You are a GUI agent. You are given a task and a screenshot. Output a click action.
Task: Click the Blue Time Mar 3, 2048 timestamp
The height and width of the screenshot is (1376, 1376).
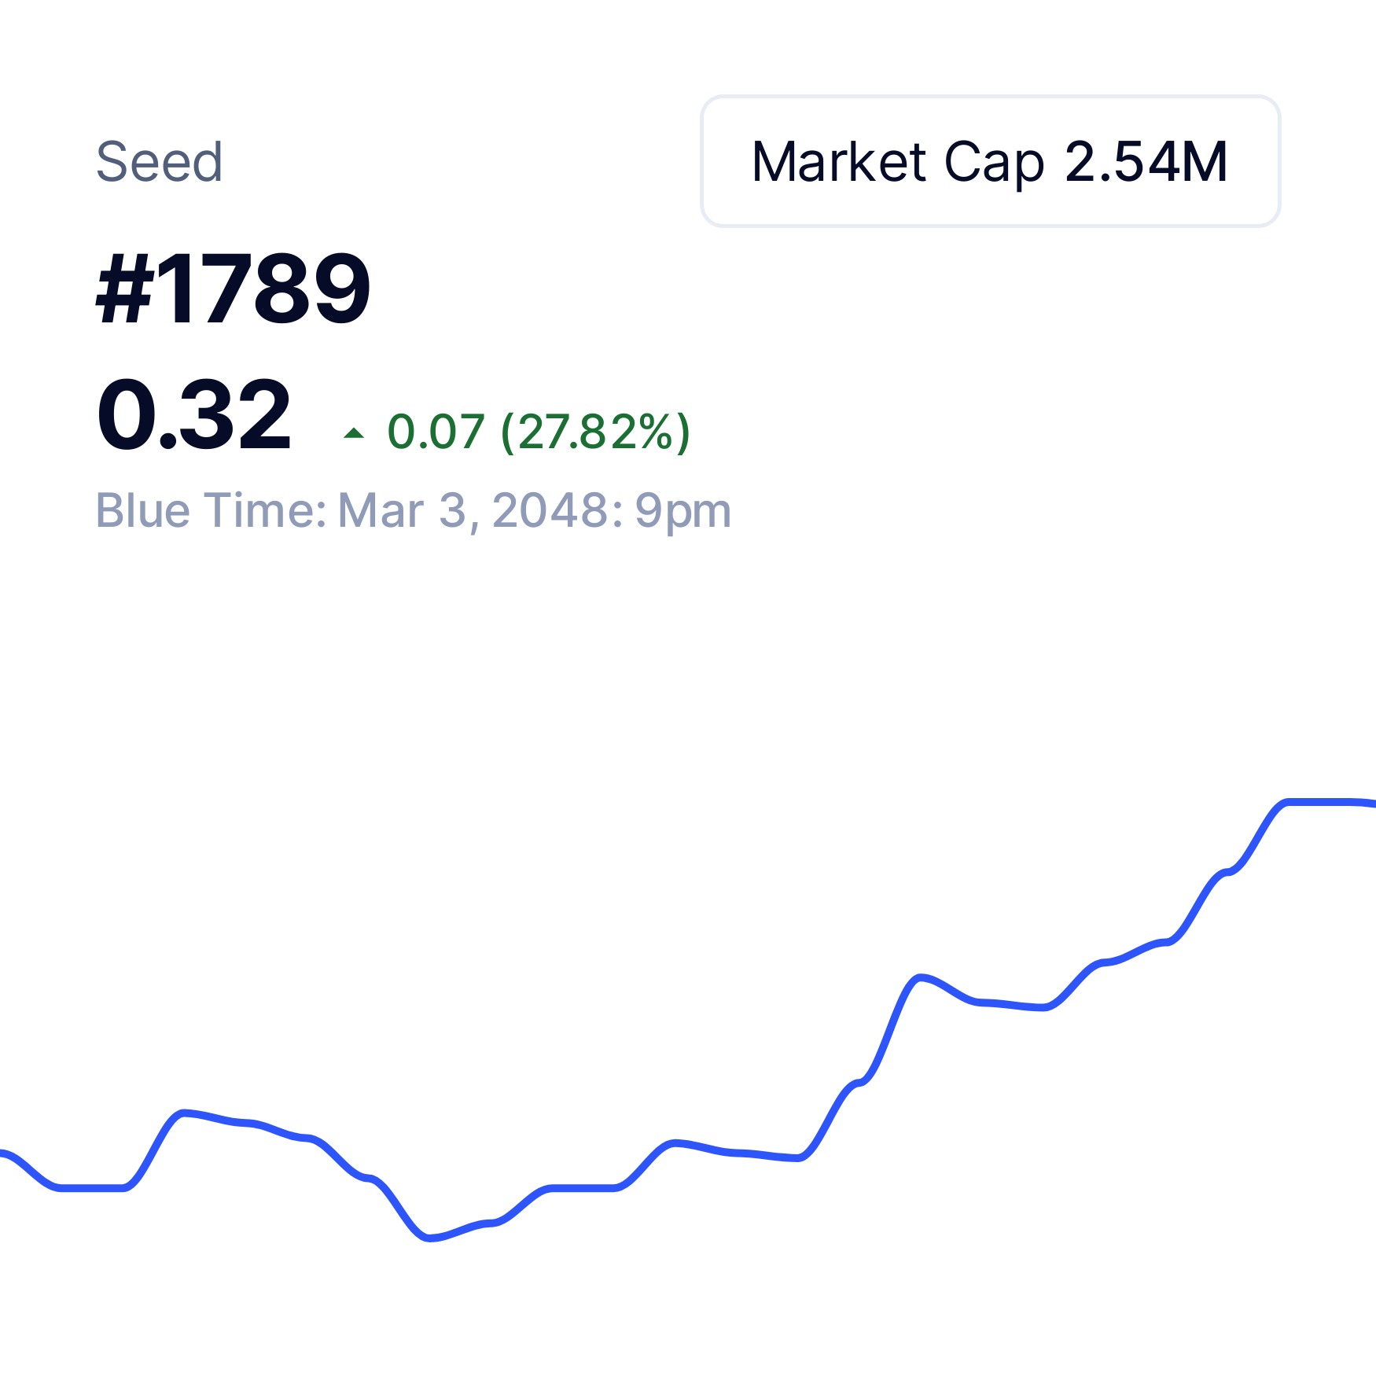tap(414, 512)
